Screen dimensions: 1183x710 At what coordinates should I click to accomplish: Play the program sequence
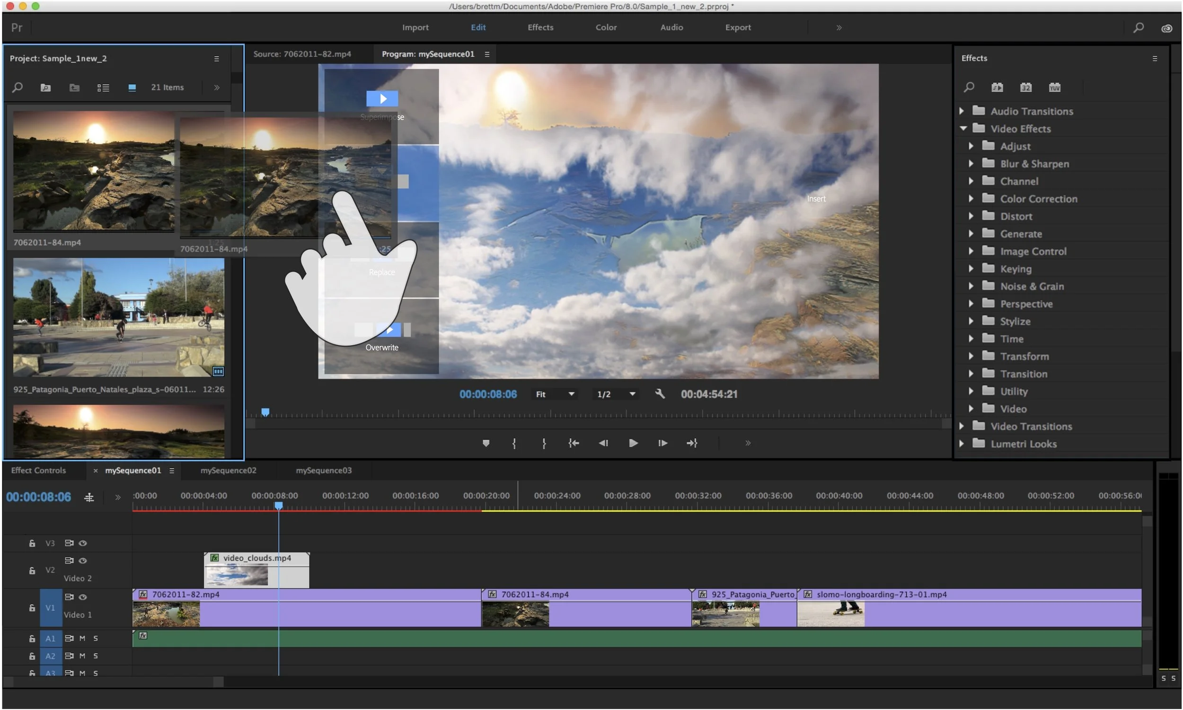633,443
